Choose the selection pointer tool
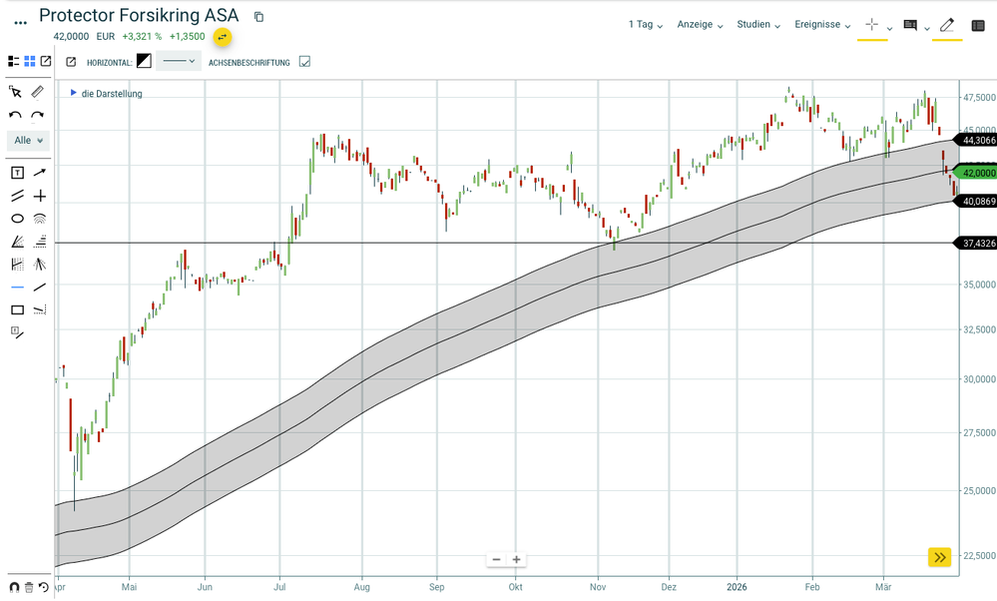 tap(16, 92)
